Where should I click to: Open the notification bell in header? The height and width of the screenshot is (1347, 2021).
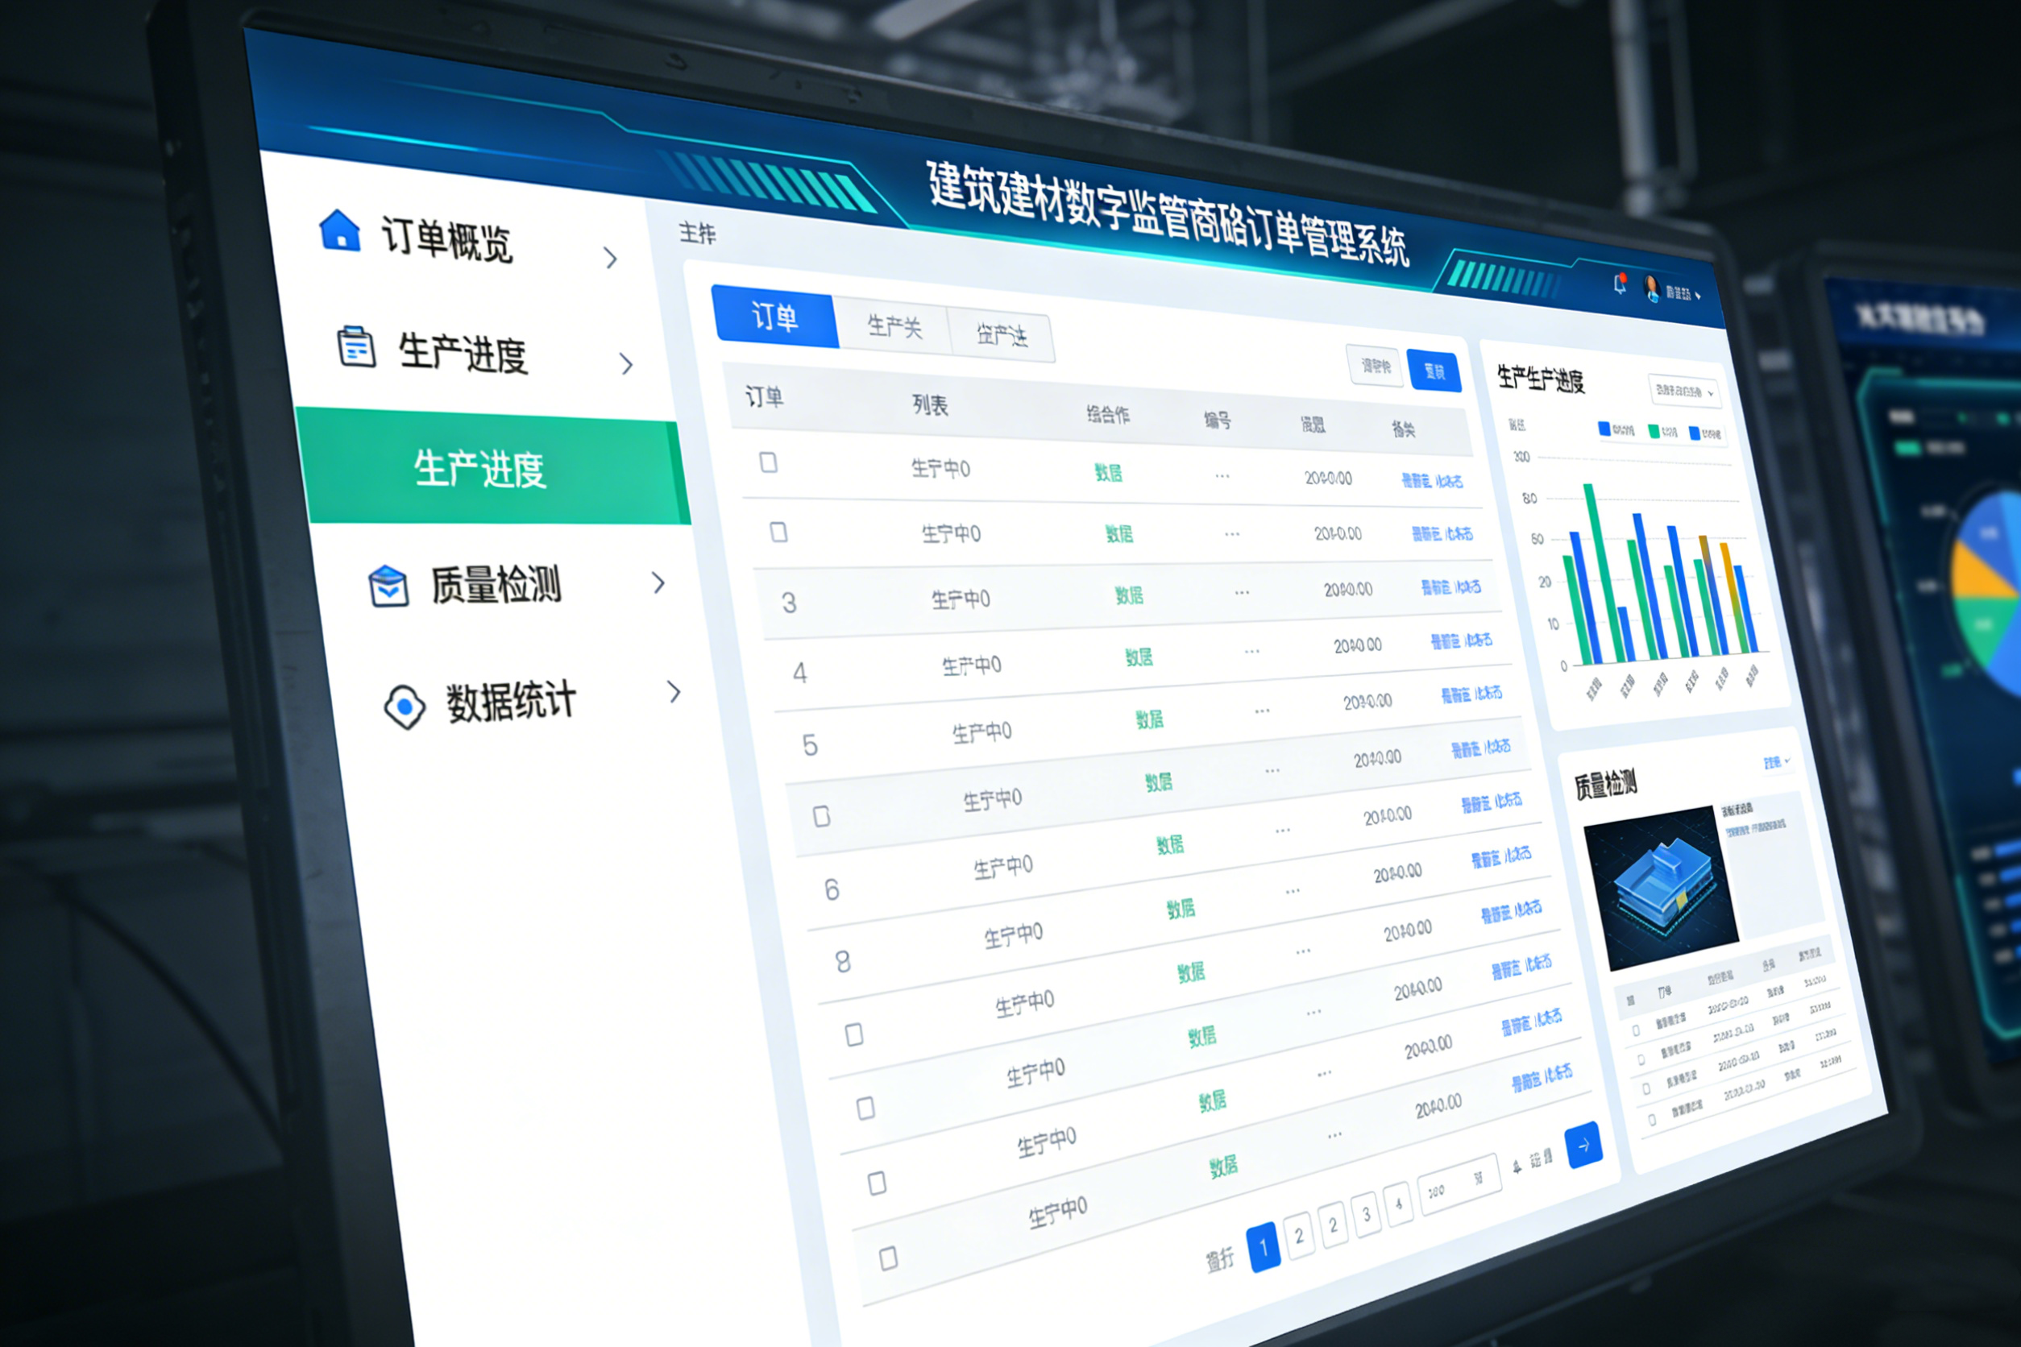click(1620, 284)
